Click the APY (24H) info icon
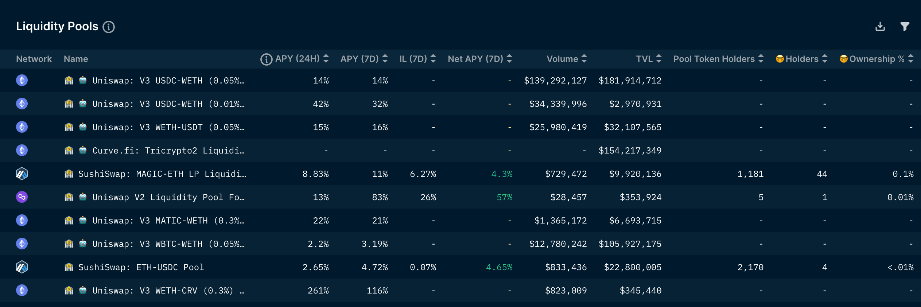Viewport: 921px width, 307px height. (x=266, y=59)
